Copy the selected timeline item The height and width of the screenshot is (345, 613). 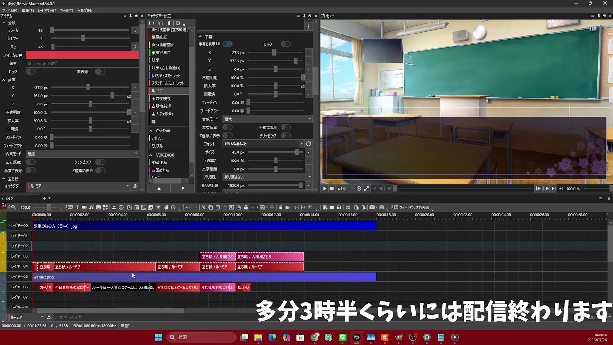pyautogui.click(x=211, y=207)
